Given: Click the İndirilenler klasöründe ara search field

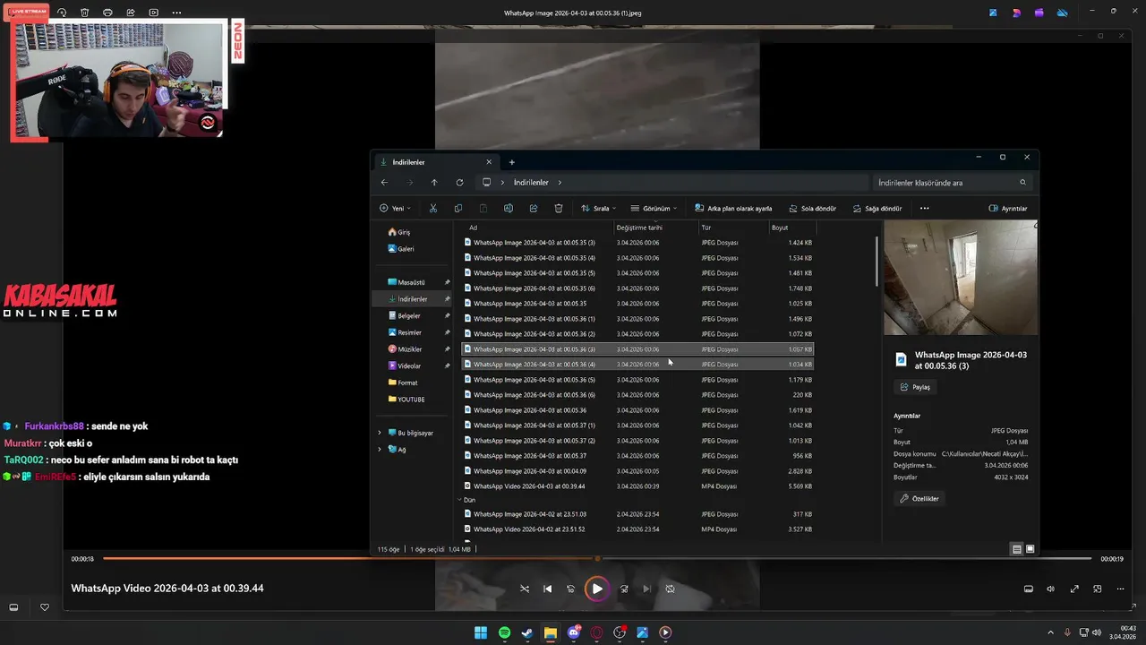Looking at the screenshot, I should pyautogui.click(x=954, y=183).
